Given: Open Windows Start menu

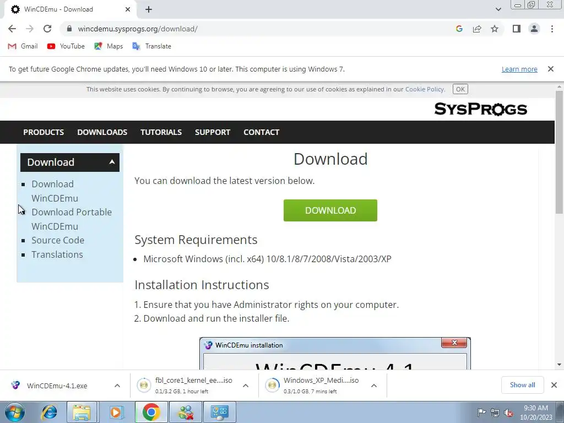Looking at the screenshot, I should [x=15, y=412].
